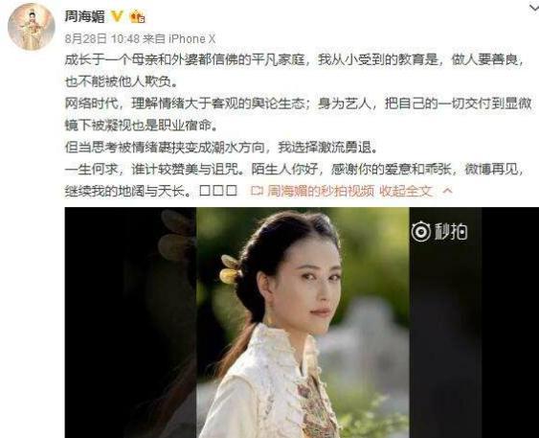This screenshot has height=438, width=539.
Task: Click the post line 网络时代，理解情绪
Action: coord(299,114)
